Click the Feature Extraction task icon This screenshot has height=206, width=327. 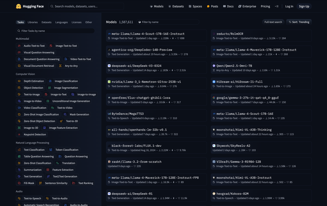(x=48, y=170)
